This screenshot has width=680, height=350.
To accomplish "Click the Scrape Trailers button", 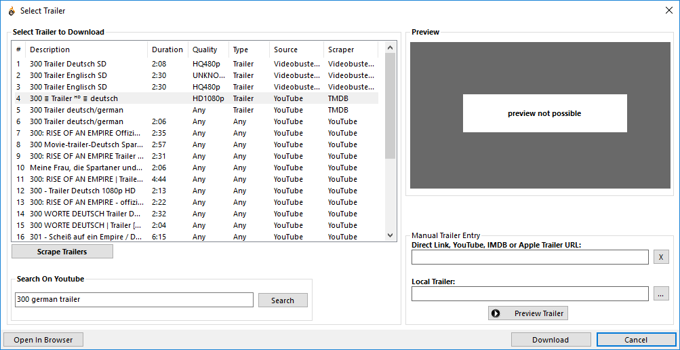I will (62, 252).
